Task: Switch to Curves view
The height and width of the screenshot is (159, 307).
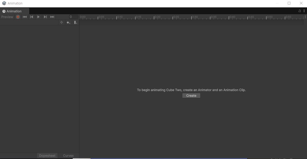Action: coord(68,156)
